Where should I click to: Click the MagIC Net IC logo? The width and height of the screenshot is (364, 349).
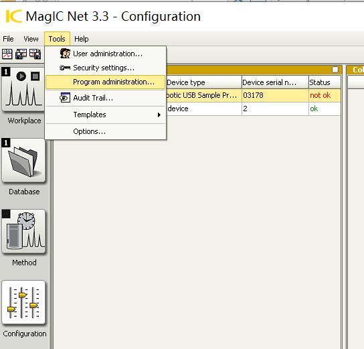tap(13, 16)
